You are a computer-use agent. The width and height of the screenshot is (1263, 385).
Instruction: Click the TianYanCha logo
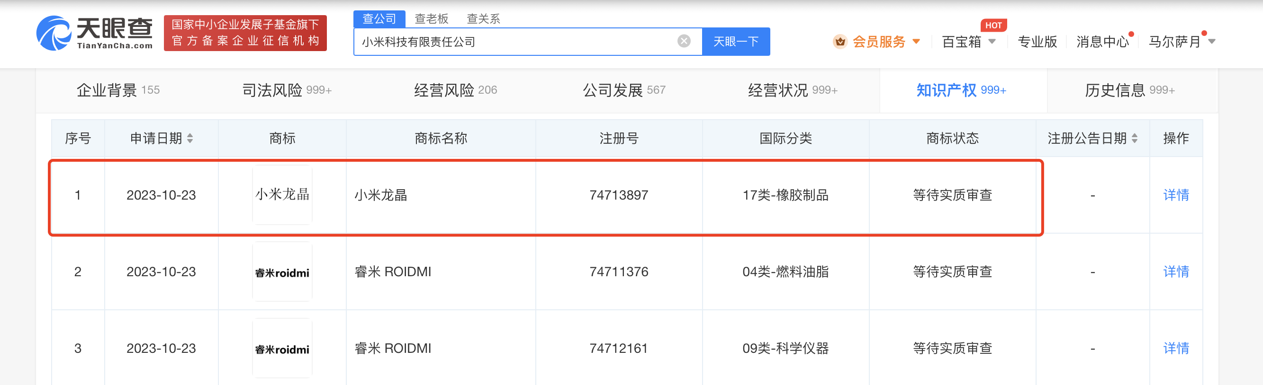(95, 33)
